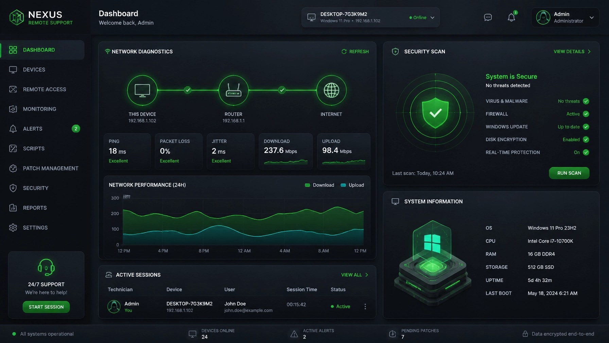The width and height of the screenshot is (609, 343).
Task: Open the notifications bell icon
Action: (x=511, y=17)
